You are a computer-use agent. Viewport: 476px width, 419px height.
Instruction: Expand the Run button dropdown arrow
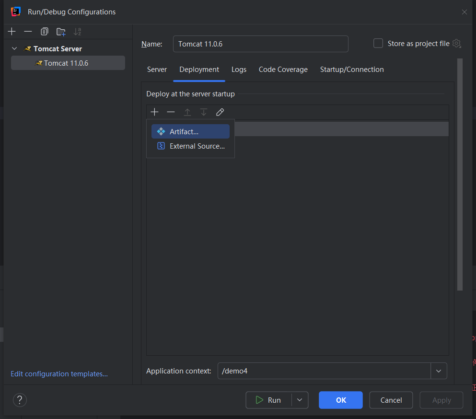pyautogui.click(x=300, y=400)
